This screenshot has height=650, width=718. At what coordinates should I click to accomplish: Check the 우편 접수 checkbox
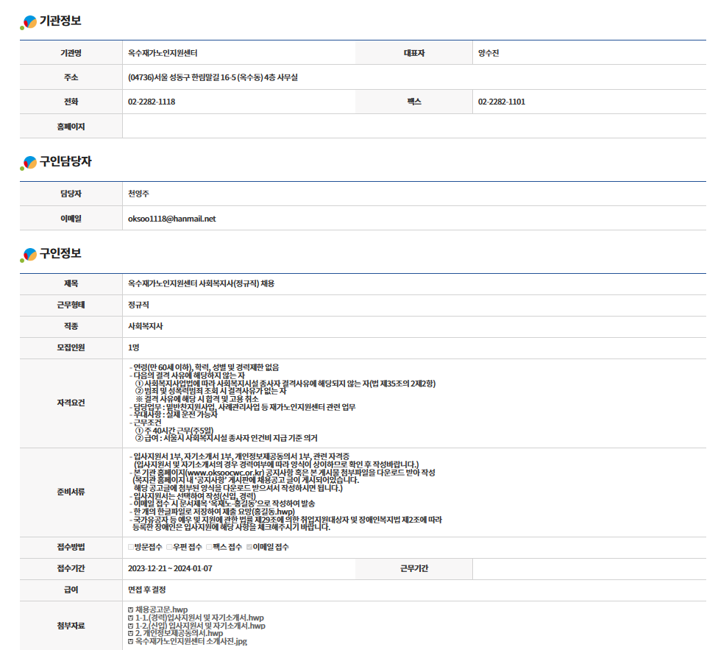168,547
